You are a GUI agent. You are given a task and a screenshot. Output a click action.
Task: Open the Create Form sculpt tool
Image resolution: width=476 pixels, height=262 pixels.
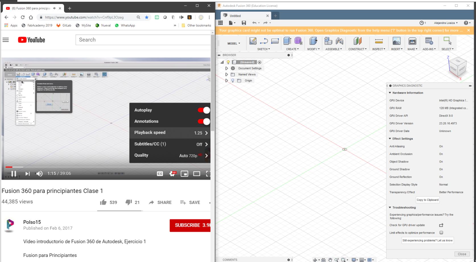298,41
